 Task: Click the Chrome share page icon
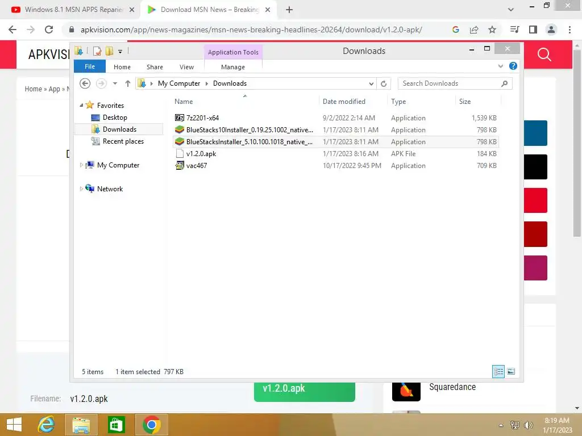[x=474, y=30]
